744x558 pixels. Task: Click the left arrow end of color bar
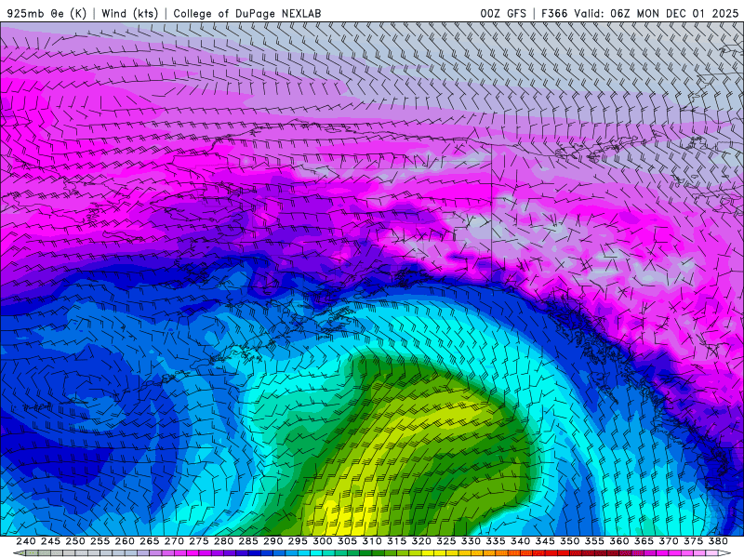tap(19, 553)
